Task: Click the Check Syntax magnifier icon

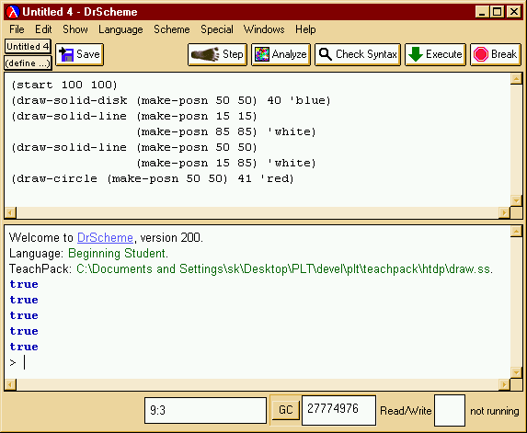Action: [x=325, y=54]
